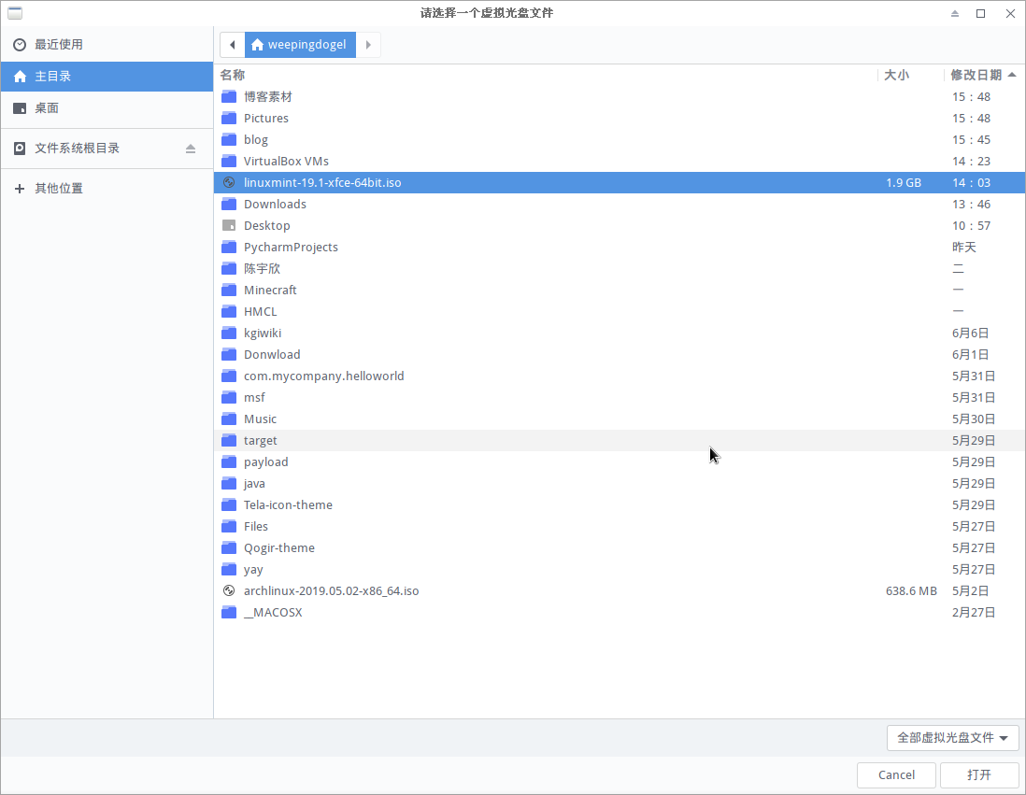
Task: Click the right path arrow button
Action: click(x=368, y=45)
